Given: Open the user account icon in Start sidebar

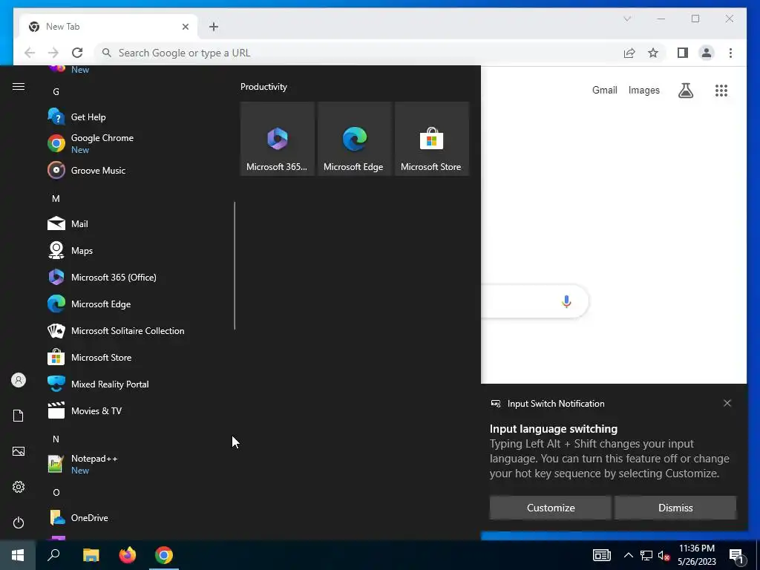Looking at the screenshot, I should tap(19, 380).
